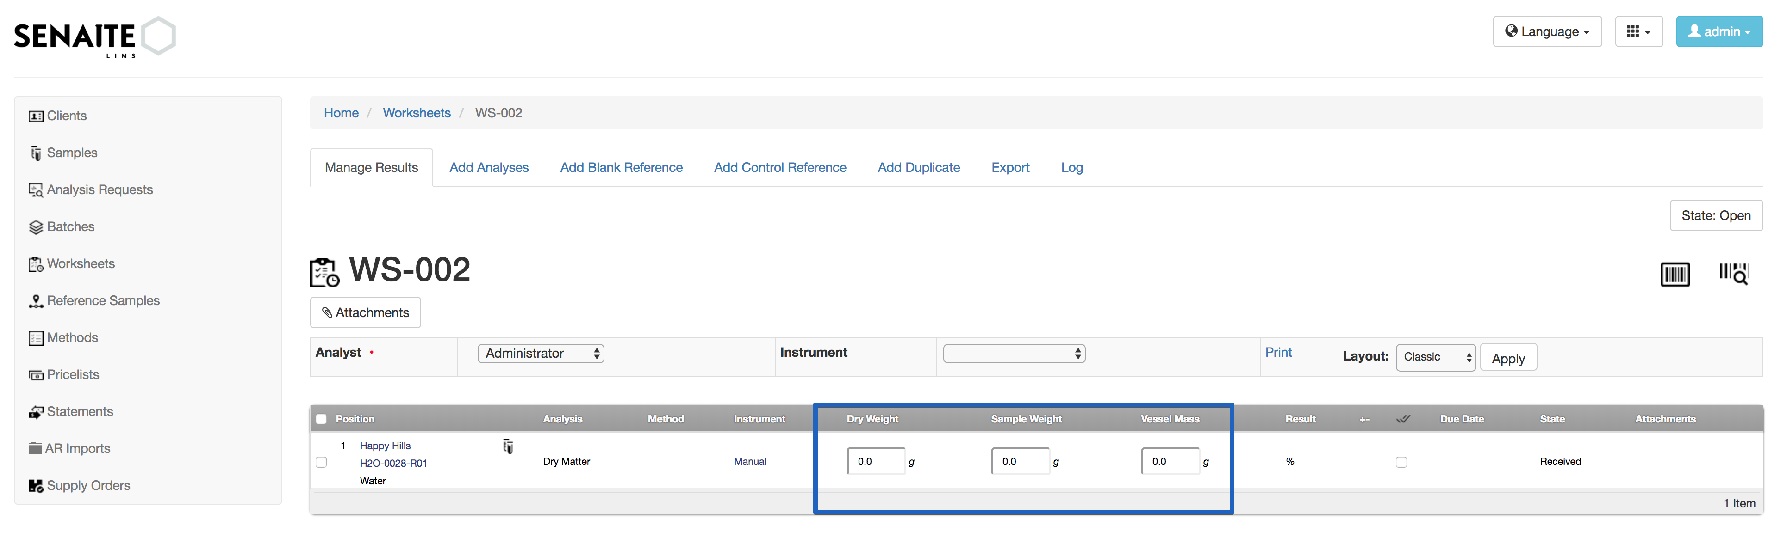Open Clients from sidebar icon
1768x550 pixels.
coord(36,116)
